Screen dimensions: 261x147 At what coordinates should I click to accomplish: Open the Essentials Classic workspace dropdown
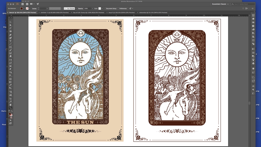[x=220, y=4]
